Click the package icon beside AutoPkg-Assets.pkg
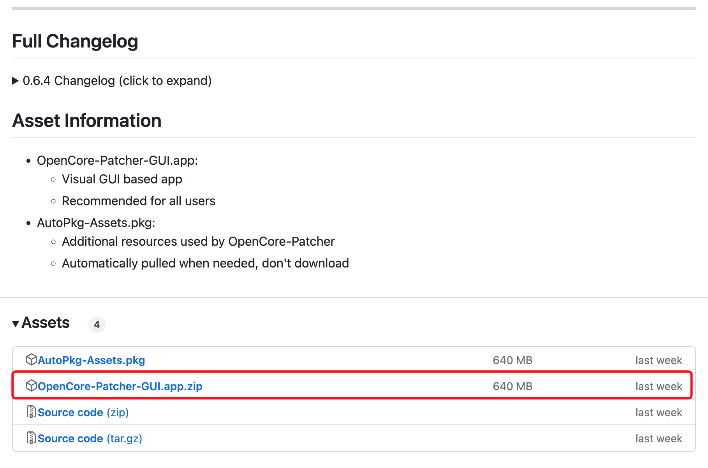This screenshot has height=468, width=708. pyautogui.click(x=31, y=360)
